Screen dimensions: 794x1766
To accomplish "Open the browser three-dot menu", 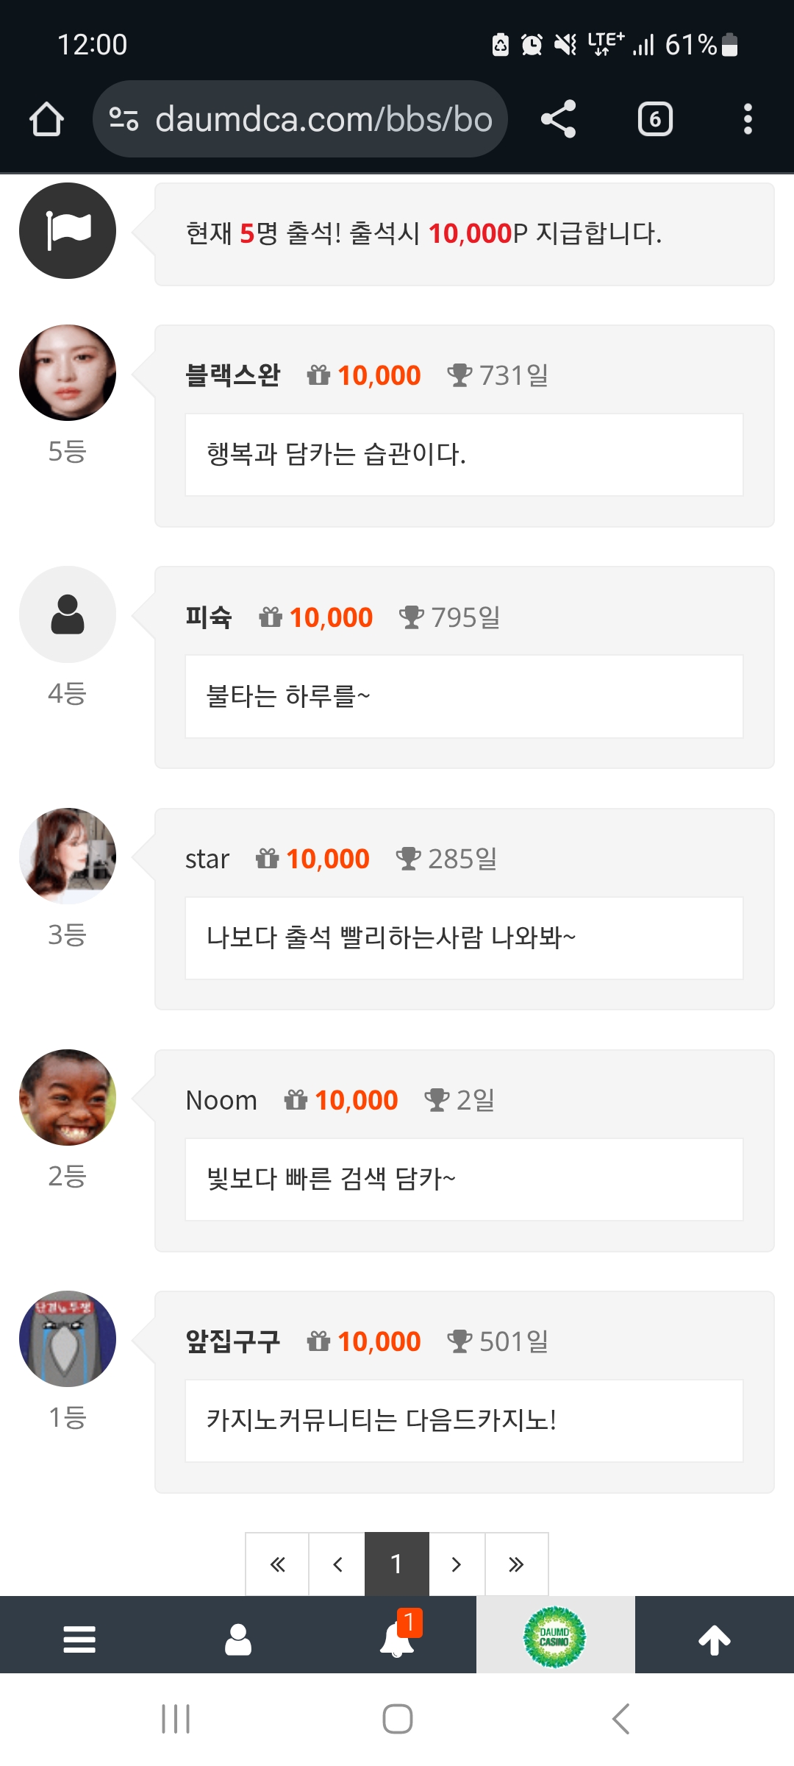I will [x=748, y=119].
